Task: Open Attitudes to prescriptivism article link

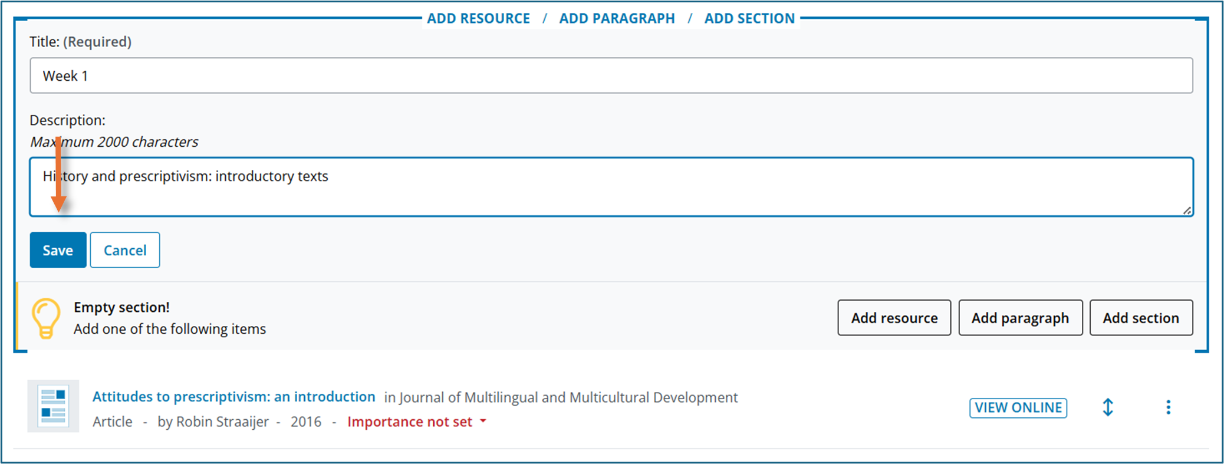Action: tap(233, 397)
